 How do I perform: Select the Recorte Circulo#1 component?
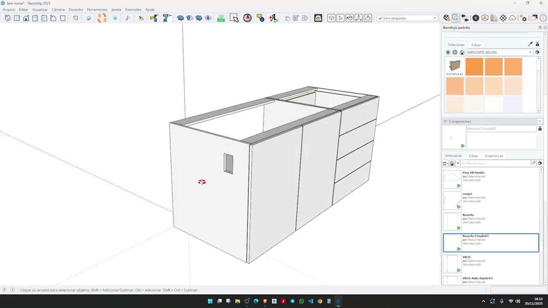(491, 243)
